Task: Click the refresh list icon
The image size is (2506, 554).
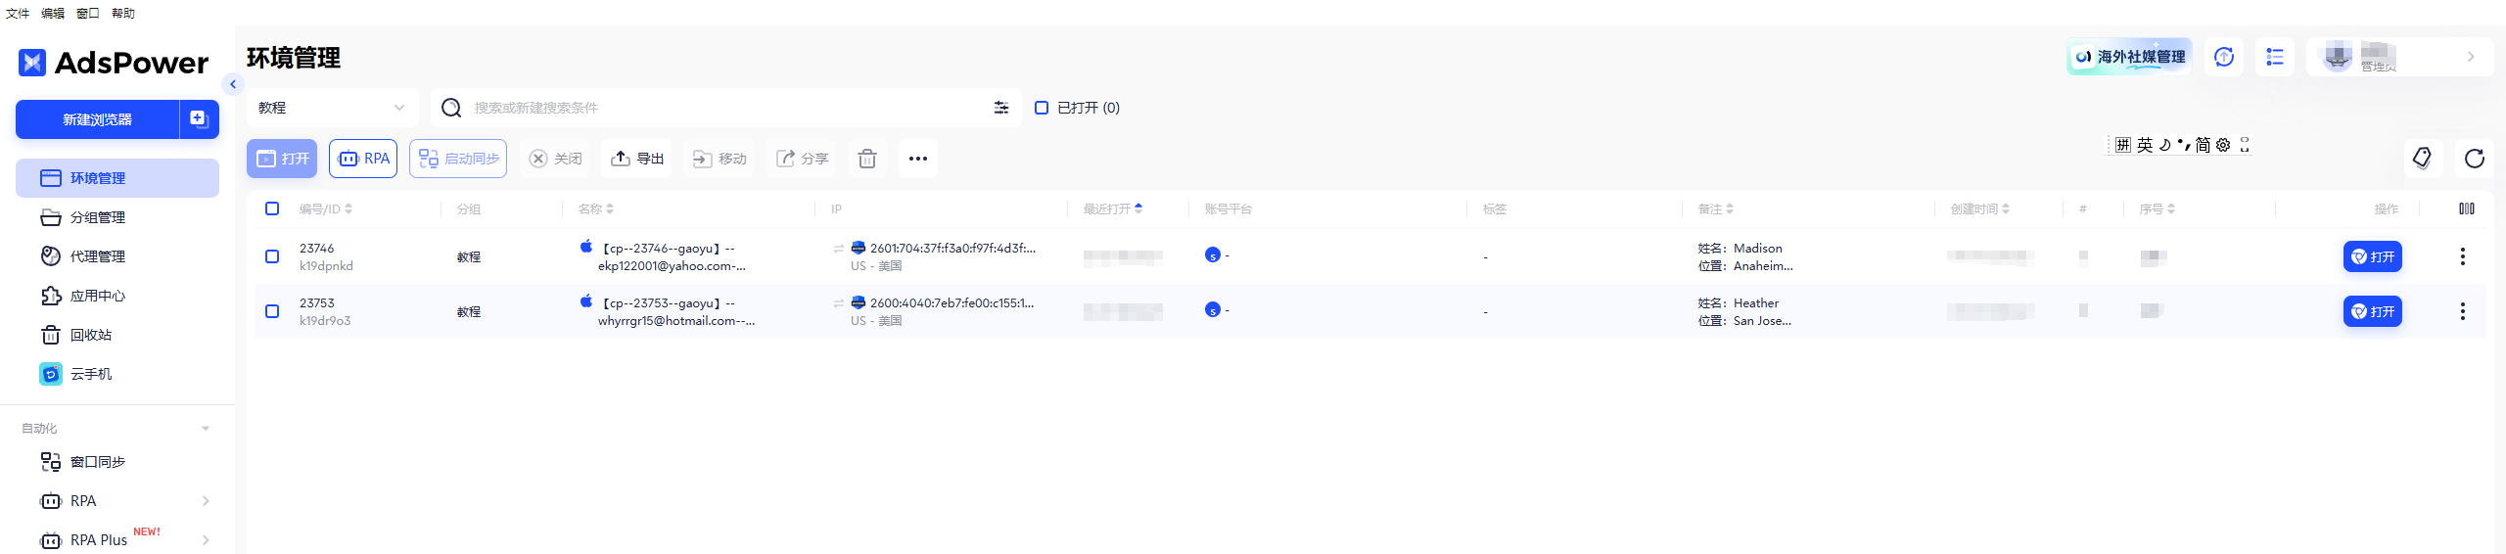Action: pos(2474,159)
